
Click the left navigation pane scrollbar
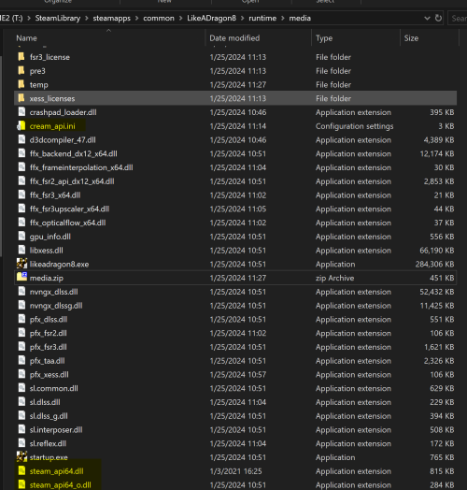tap(1, 156)
